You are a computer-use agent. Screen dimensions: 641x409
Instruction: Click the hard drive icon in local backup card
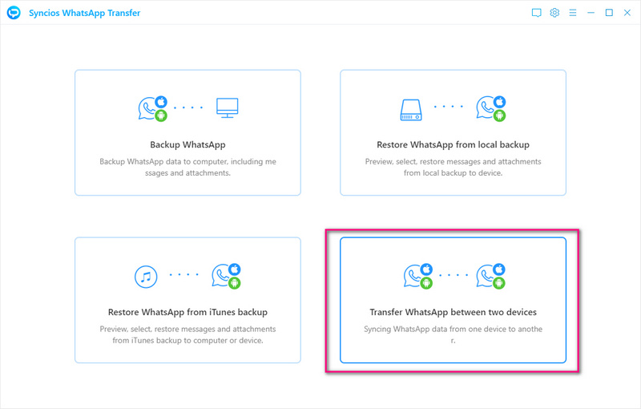[x=411, y=110]
